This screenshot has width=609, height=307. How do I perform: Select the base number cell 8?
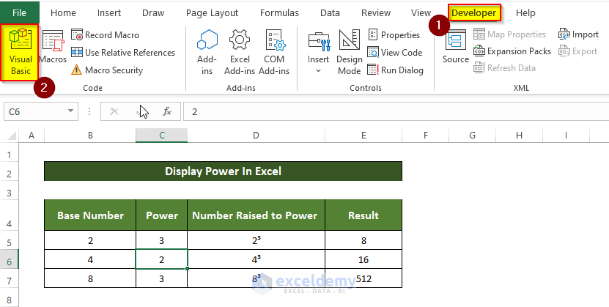point(90,278)
